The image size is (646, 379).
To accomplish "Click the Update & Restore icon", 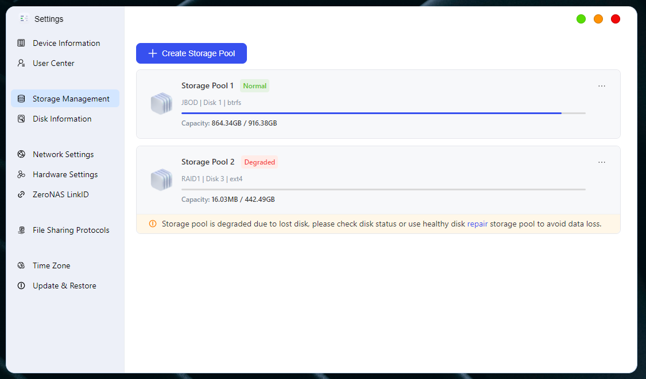I will [21, 286].
